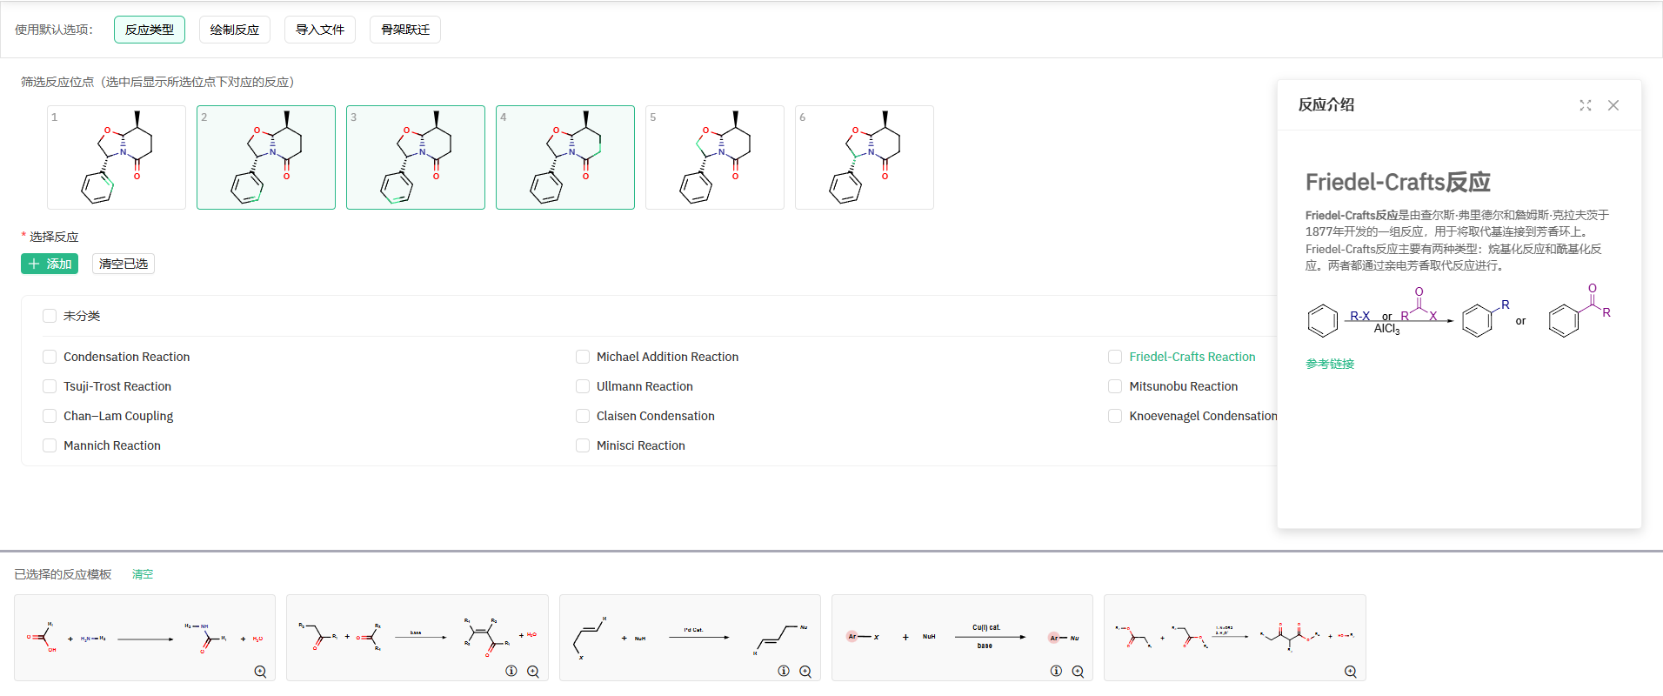Open the 导入文件 option tab
This screenshot has height=696, width=1663.
tap(320, 30)
